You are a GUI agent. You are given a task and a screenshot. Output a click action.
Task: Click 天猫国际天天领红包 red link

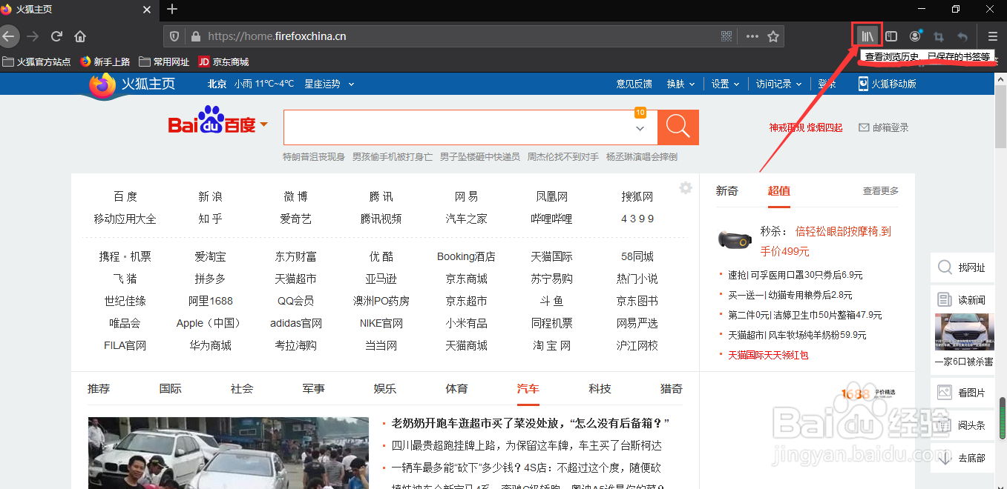768,355
